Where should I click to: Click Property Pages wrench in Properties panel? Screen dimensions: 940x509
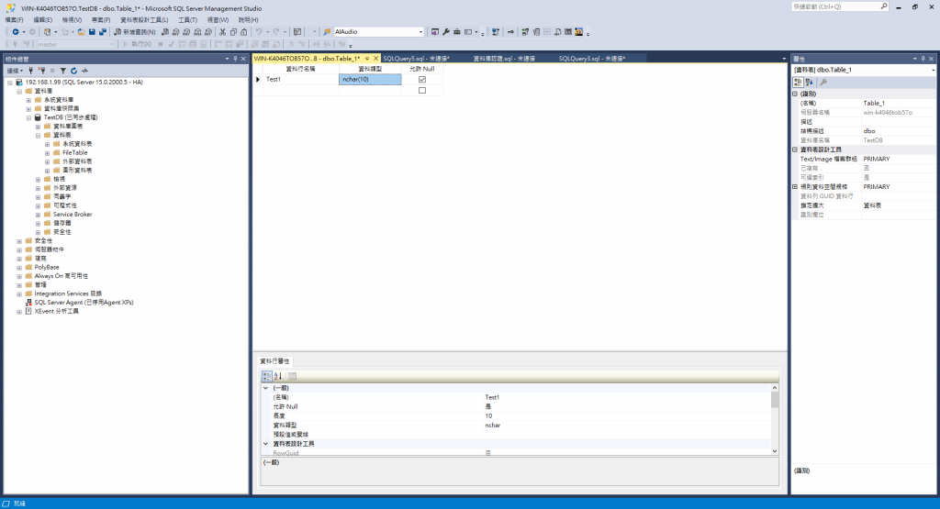(x=823, y=82)
